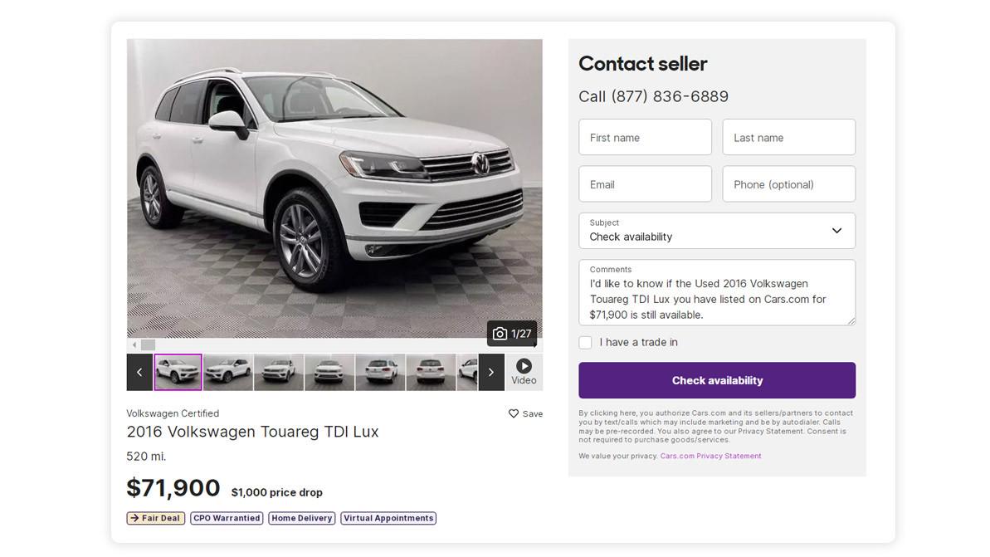Click the Fair Deal badge
Screen dimensions: 990x557
156,518
